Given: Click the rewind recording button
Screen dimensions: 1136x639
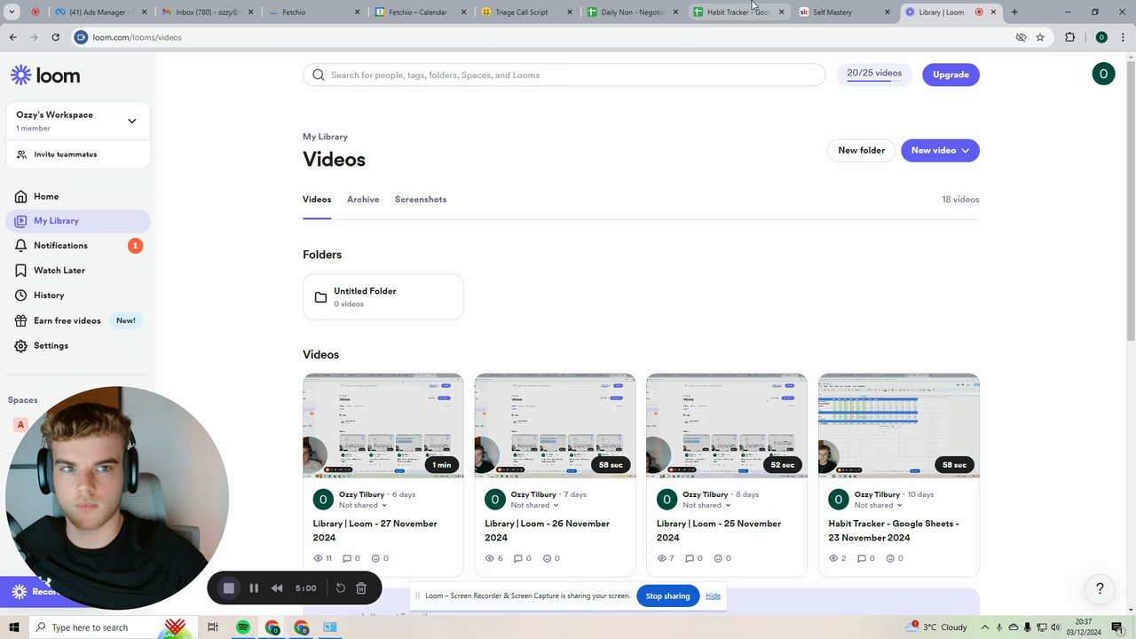Looking at the screenshot, I should point(277,588).
